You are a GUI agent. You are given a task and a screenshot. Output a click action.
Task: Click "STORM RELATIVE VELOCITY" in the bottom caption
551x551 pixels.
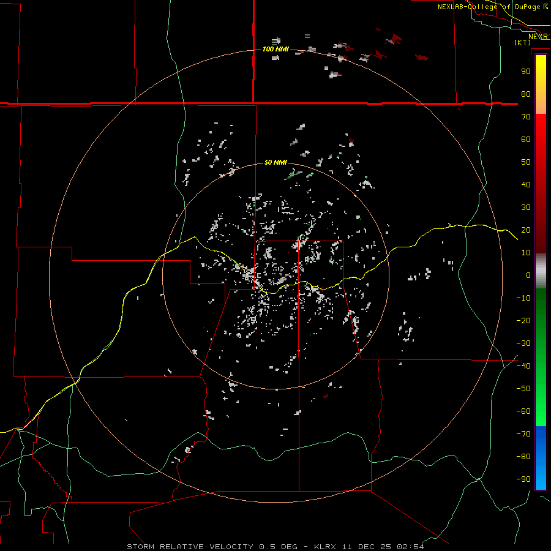[x=190, y=547]
